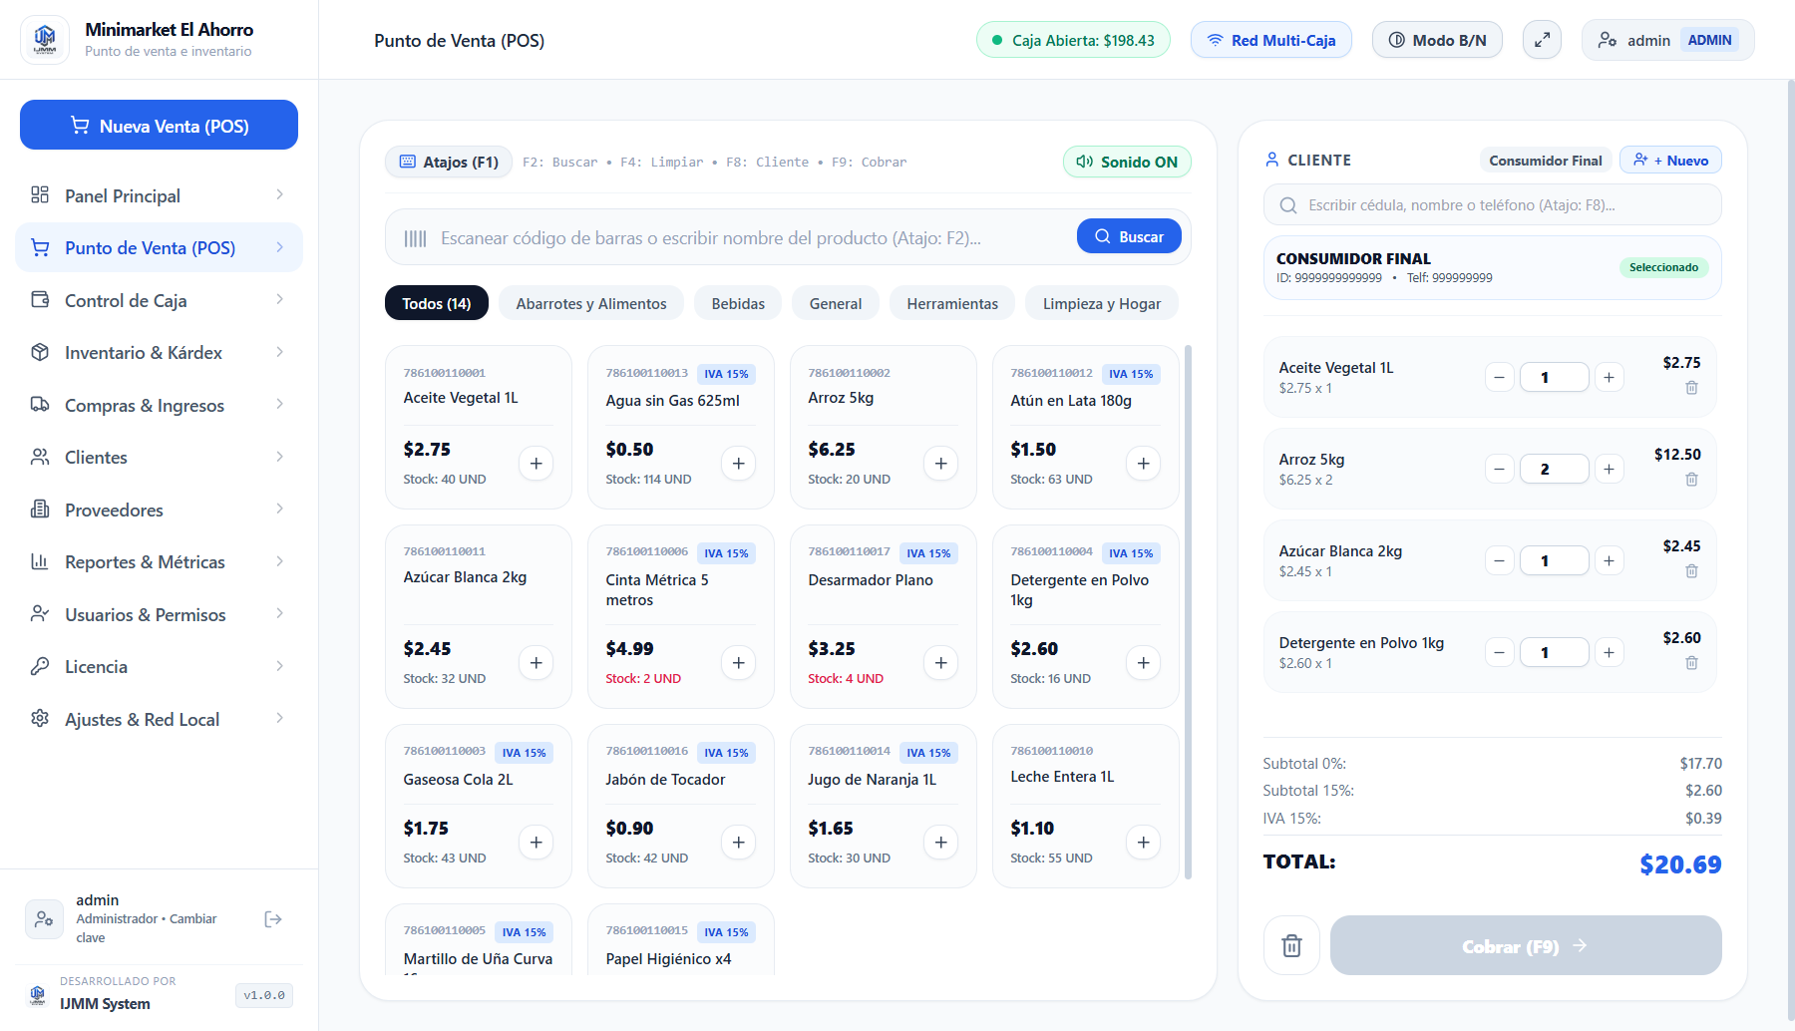Viewport: 1795px width, 1031px height.
Task: Click Cobrar (F9) checkout button
Action: tap(1526, 945)
